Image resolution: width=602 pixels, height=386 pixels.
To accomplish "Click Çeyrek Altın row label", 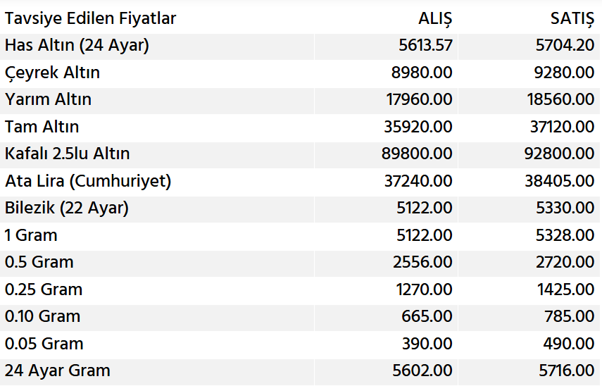I will click(52, 73).
